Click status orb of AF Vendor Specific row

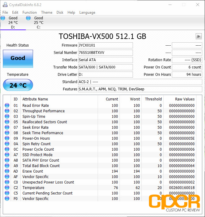(x=7, y=177)
